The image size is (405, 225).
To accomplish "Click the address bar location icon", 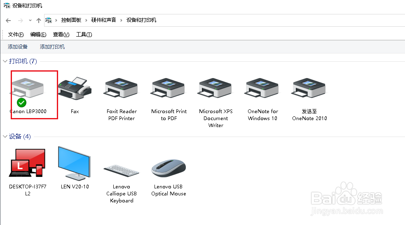I will tap(49, 20).
